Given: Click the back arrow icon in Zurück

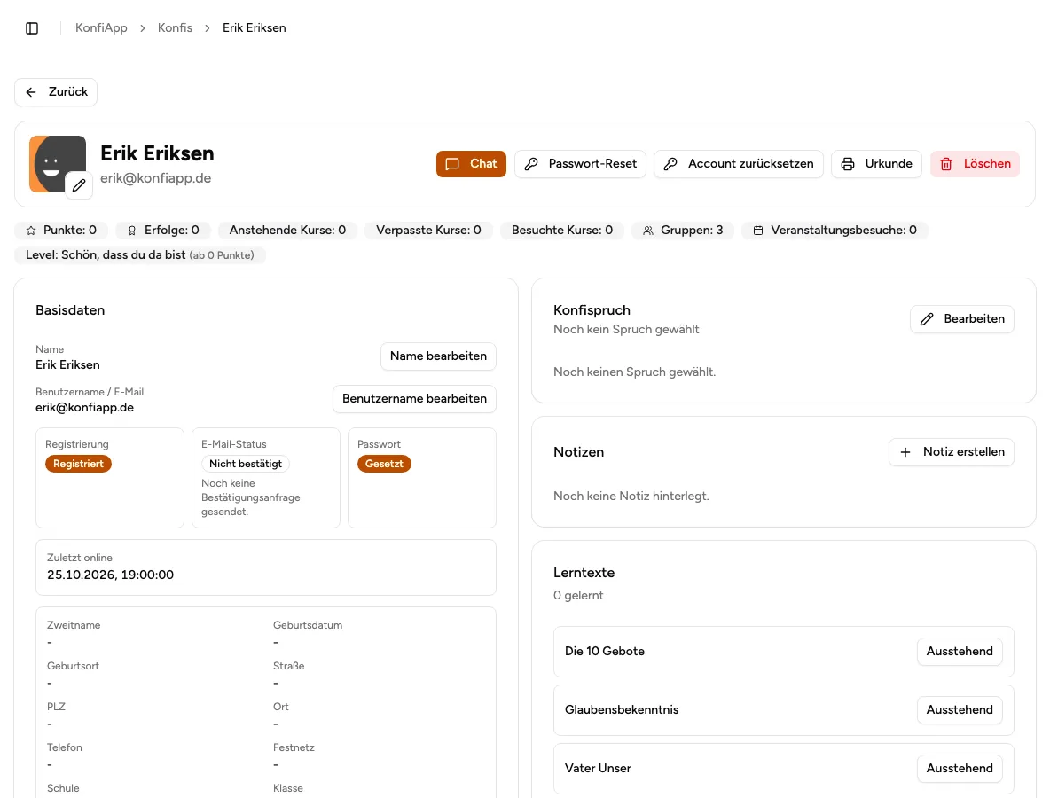Looking at the screenshot, I should [31, 92].
